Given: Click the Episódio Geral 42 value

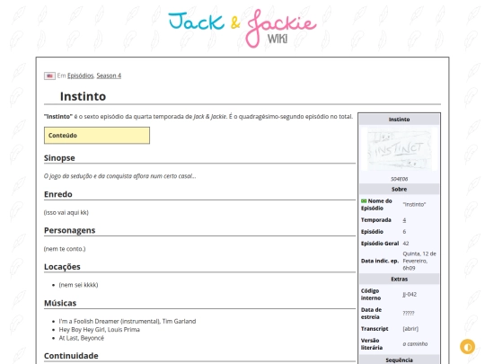Looking at the screenshot, I should pos(406,244).
